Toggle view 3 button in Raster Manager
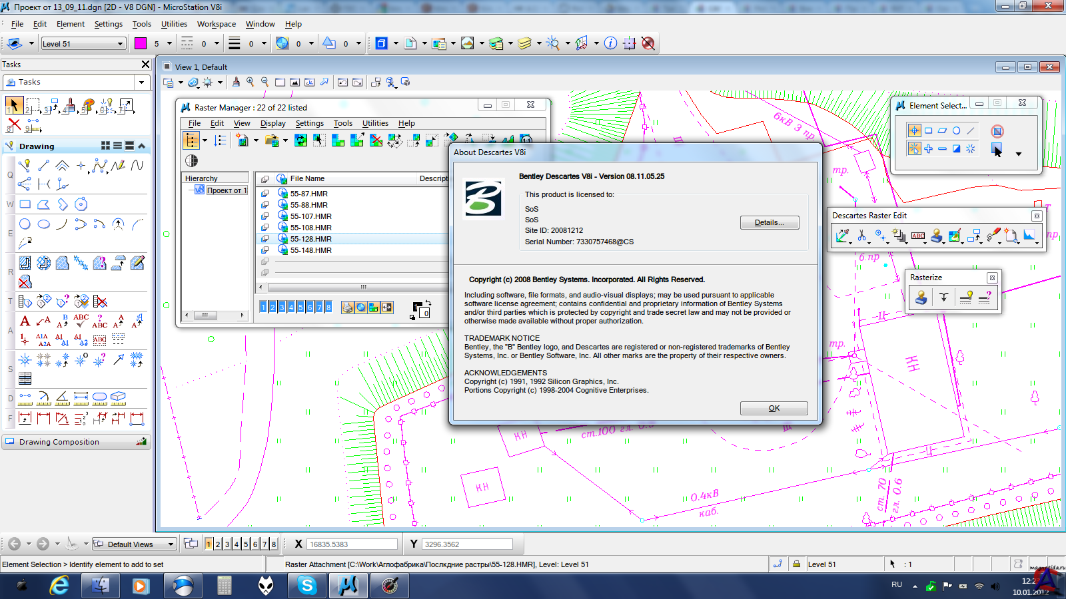 (281, 307)
